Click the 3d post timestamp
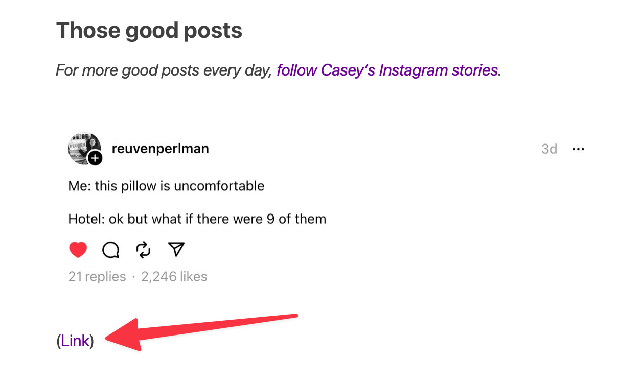Image resolution: width=641 pixels, height=383 pixels. pyautogui.click(x=549, y=149)
